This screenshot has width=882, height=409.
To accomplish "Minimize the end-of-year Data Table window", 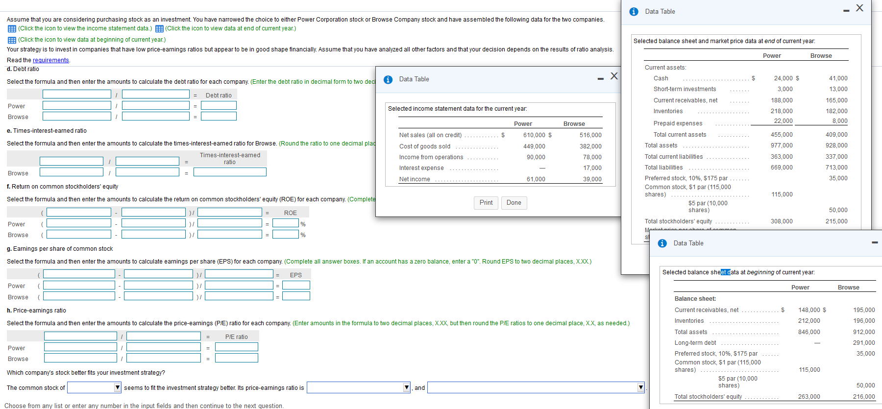I will tap(846, 11).
